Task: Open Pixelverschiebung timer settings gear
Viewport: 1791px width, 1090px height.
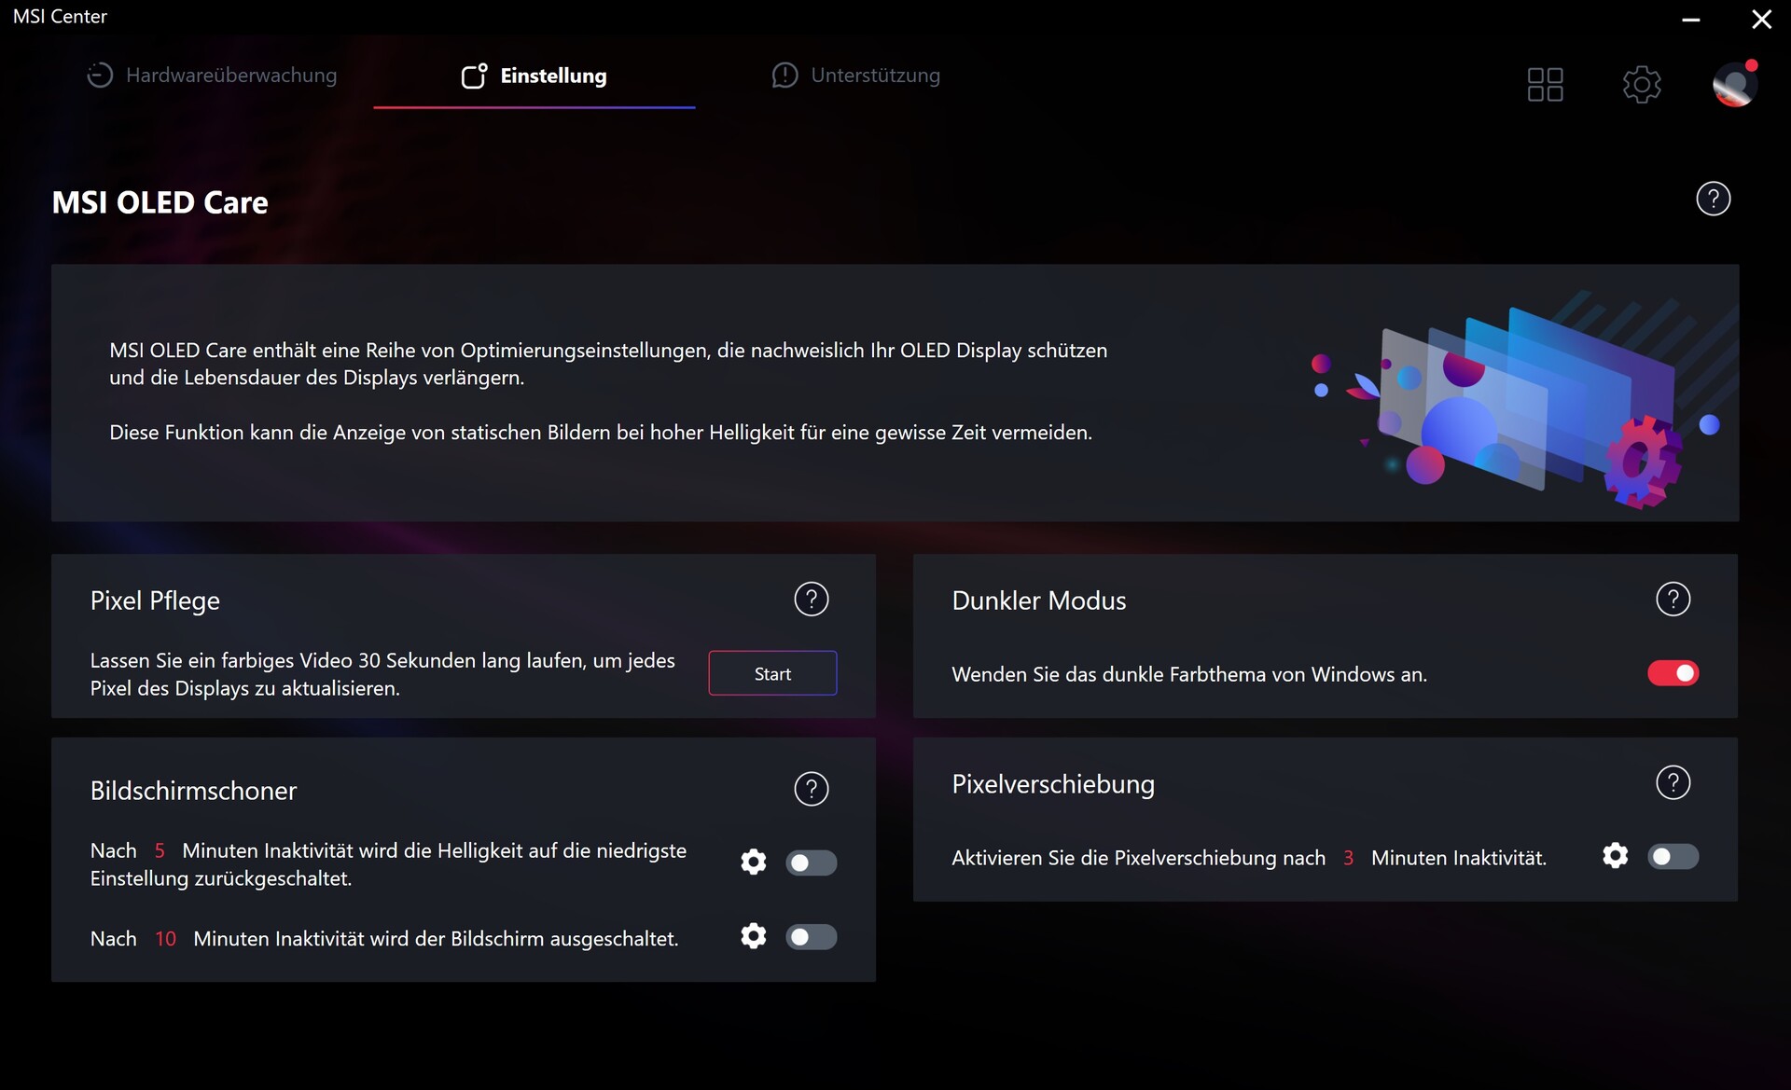Action: pyautogui.click(x=1615, y=856)
